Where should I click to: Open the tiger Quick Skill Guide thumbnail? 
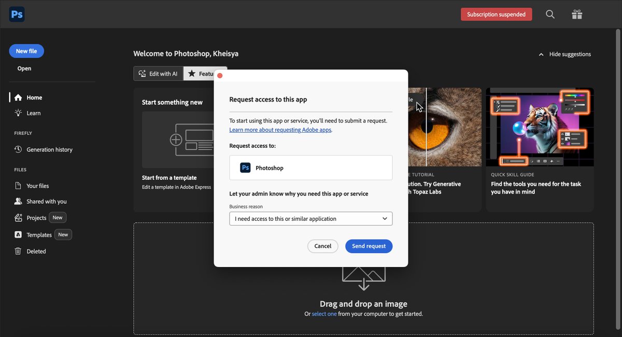[x=540, y=127]
